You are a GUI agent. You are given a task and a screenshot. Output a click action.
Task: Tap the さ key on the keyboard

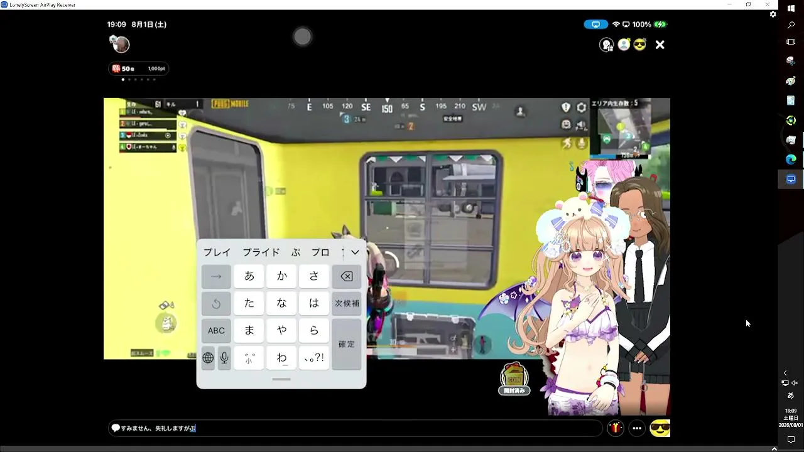tap(314, 276)
